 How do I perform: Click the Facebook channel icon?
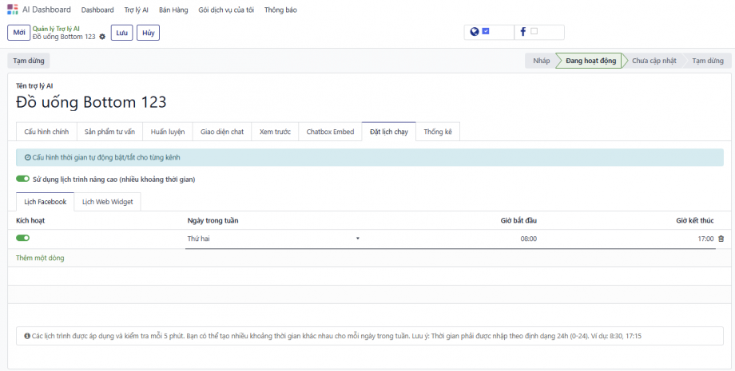[x=523, y=32]
